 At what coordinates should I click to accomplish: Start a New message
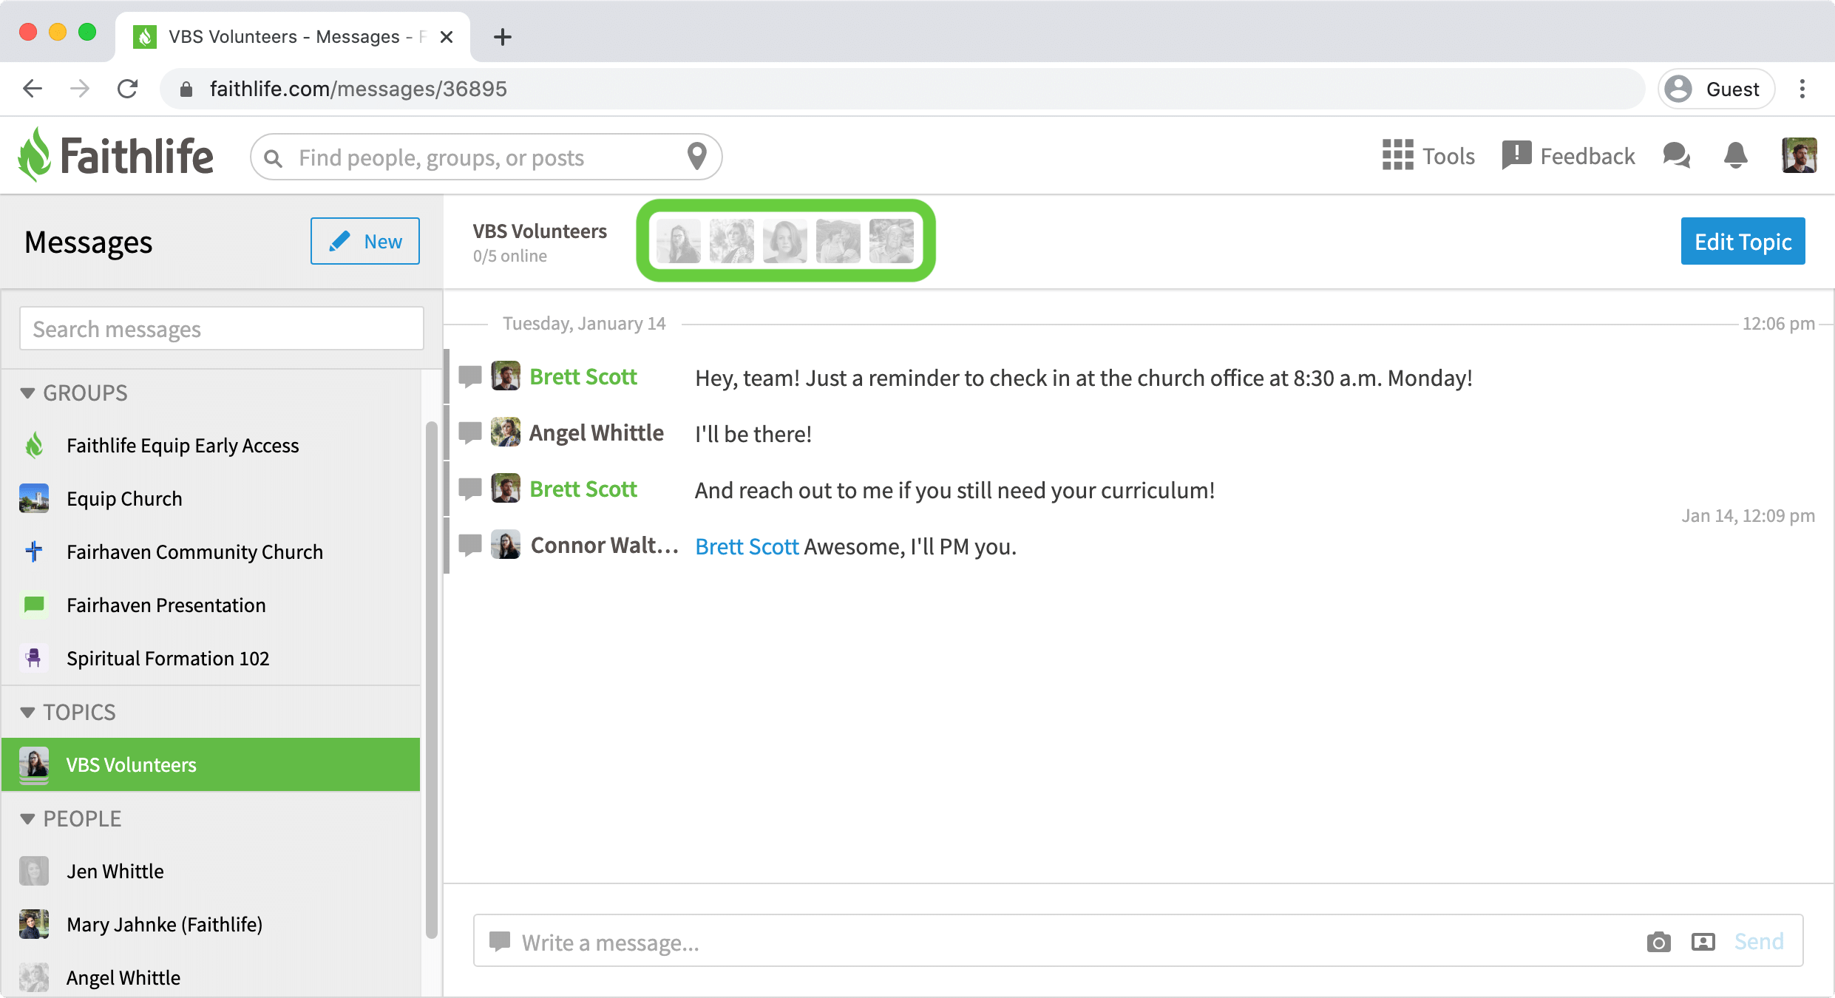(x=365, y=241)
